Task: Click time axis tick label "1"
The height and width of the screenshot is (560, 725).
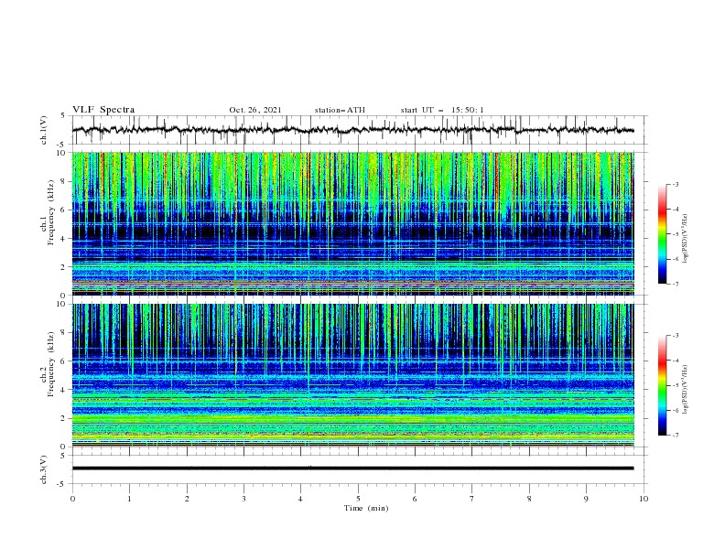Action: pyautogui.click(x=129, y=499)
